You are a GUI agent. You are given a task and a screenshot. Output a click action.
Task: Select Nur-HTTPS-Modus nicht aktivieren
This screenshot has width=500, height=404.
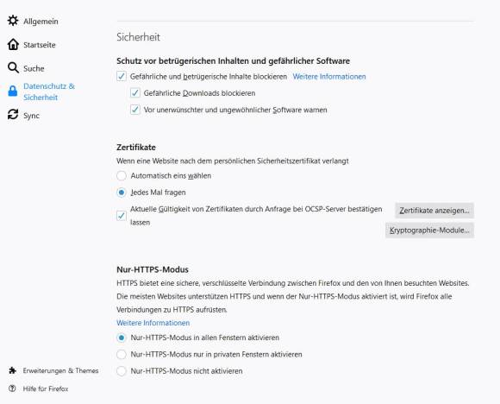coord(122,371)
